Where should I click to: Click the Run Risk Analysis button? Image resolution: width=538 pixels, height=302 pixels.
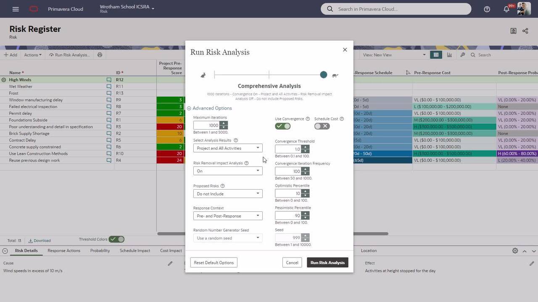[x=327, y=263]
